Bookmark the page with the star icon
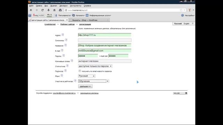Image resolution: width=223 pixels, height=125 pixels. tap(181, 10)
